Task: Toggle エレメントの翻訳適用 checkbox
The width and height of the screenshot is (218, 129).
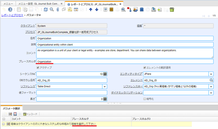Action: click(x=144, y=68)
